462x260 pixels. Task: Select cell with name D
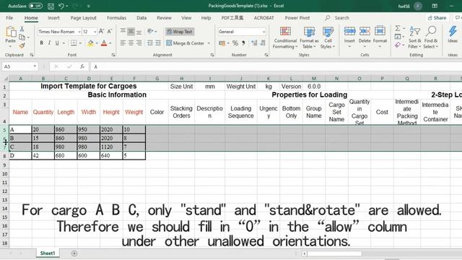[x=20, y=155]
